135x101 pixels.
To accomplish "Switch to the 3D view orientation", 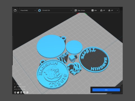I will pos(15,93).
